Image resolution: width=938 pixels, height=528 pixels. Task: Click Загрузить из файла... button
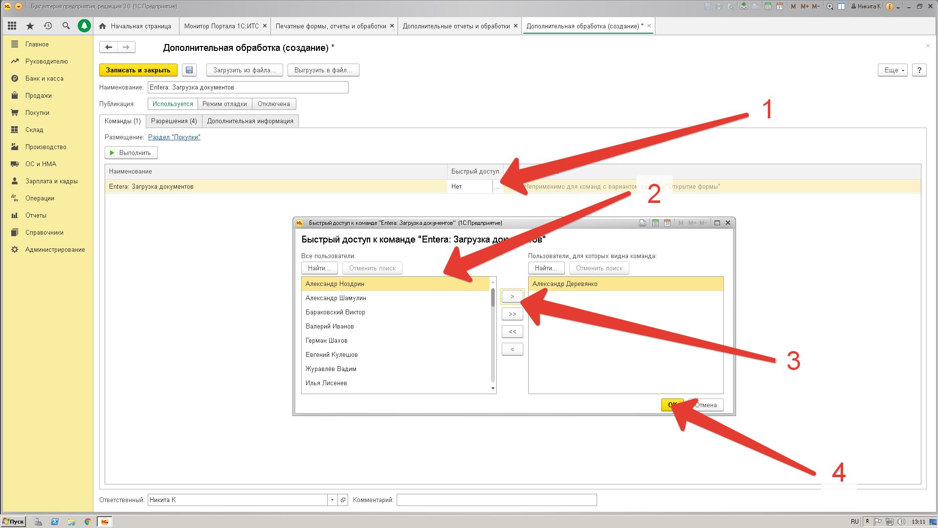(x=245, y=70)
